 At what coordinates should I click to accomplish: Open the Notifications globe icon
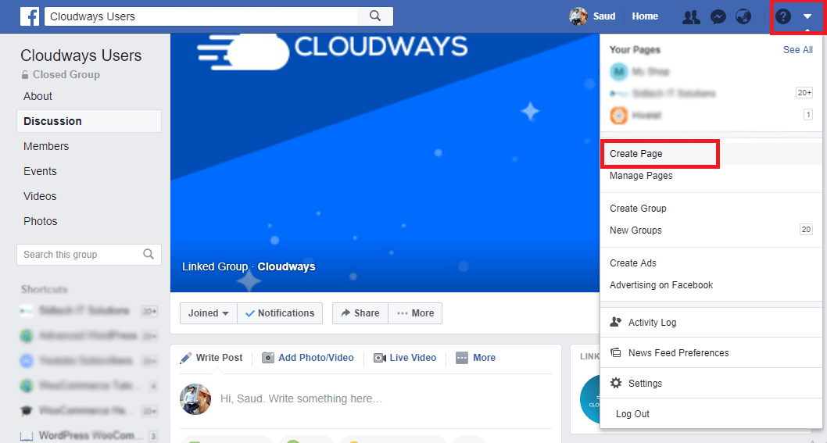tap(743, 17)
